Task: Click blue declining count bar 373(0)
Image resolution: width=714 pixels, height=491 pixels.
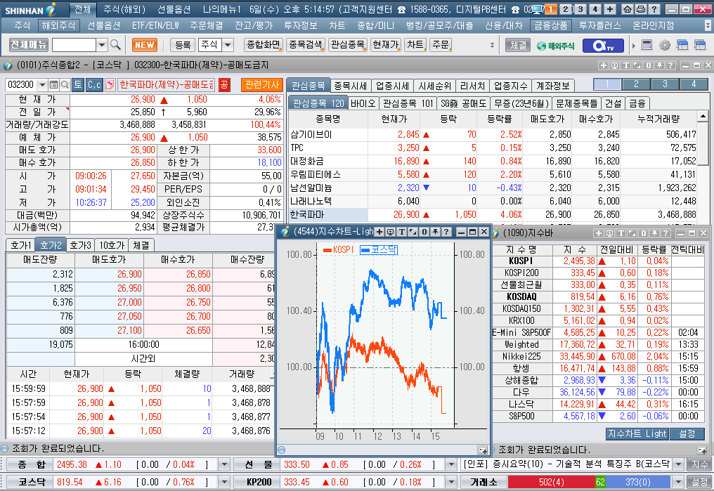Action: (637, 482)
